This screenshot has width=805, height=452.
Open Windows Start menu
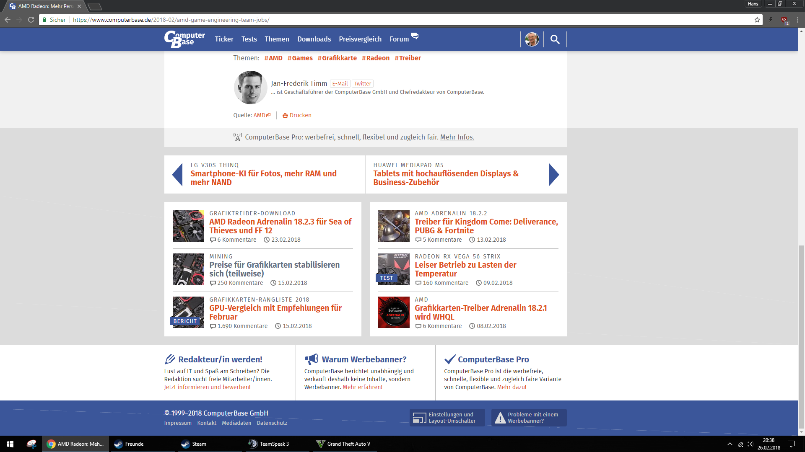coord(10,444)
